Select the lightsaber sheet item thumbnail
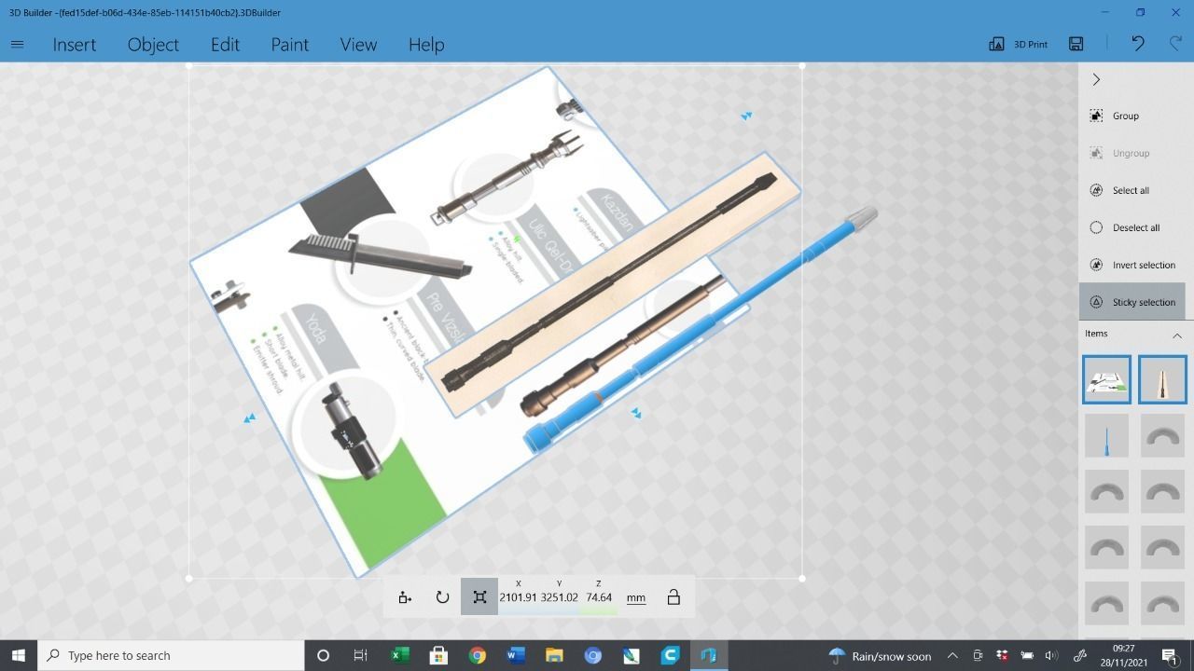Screen dimensions: 1194x671 click(x=1107, y=379)
